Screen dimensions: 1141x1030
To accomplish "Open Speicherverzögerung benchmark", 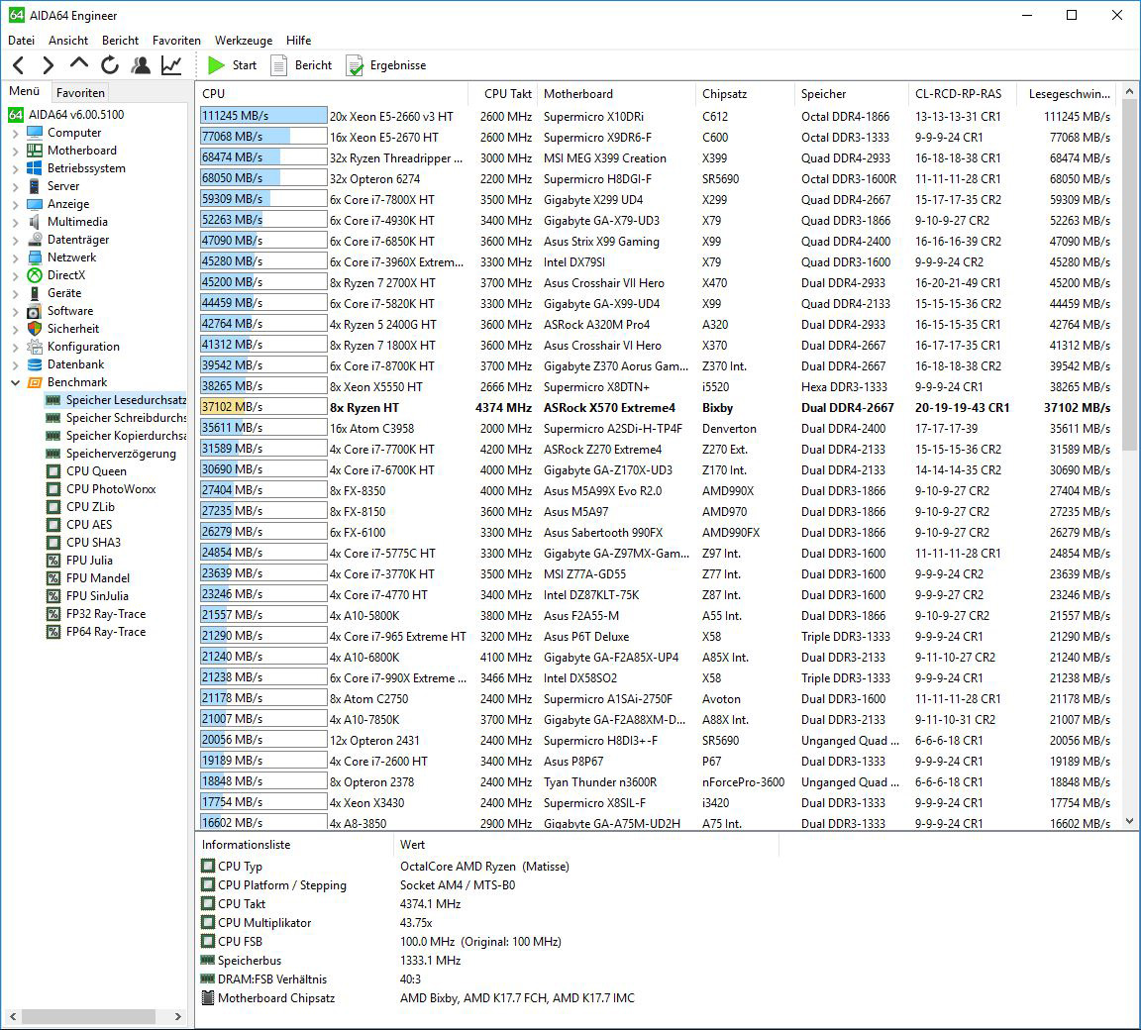I will (x=121, y=454).
